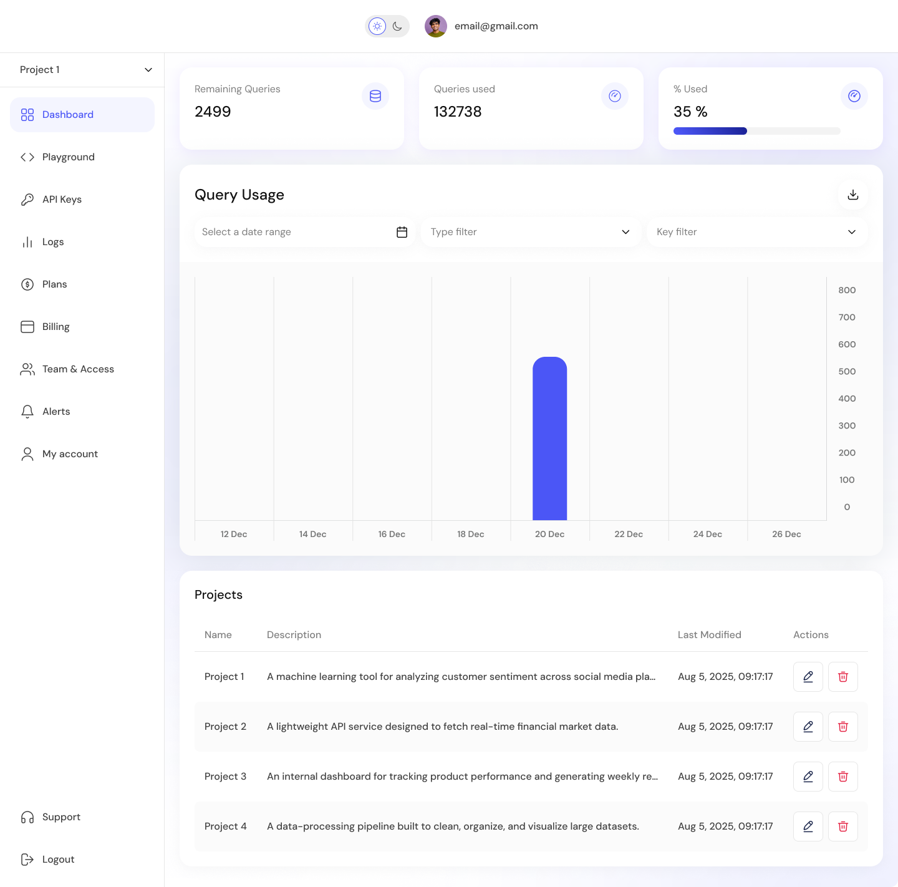898x887 pixels.
Task: Go to API Keys in sidebar
Action: tap(62, 200)
